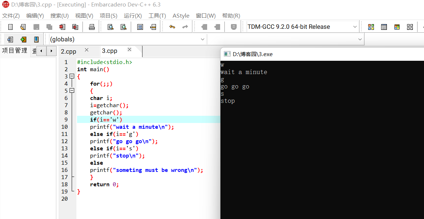Click the #include<stdio.h> line

point(104,62)
